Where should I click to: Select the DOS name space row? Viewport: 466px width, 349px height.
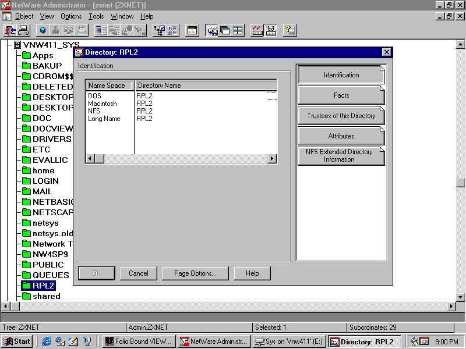tap(181, 96)
